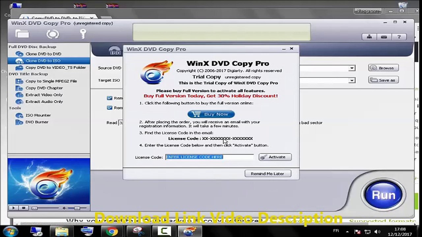Open Snipping Tool from the taskbar
Image resolution: width=422 pixels, height=237 pixels.
pos(138,231)
